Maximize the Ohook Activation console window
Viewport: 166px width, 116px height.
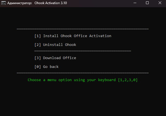[x=147, y=3]
